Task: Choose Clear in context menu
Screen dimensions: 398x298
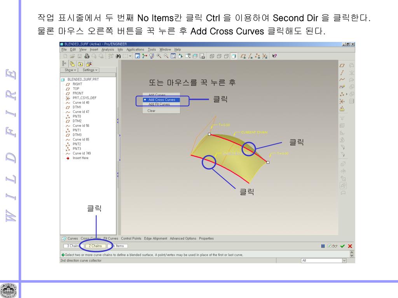Action: coord(151,111)
